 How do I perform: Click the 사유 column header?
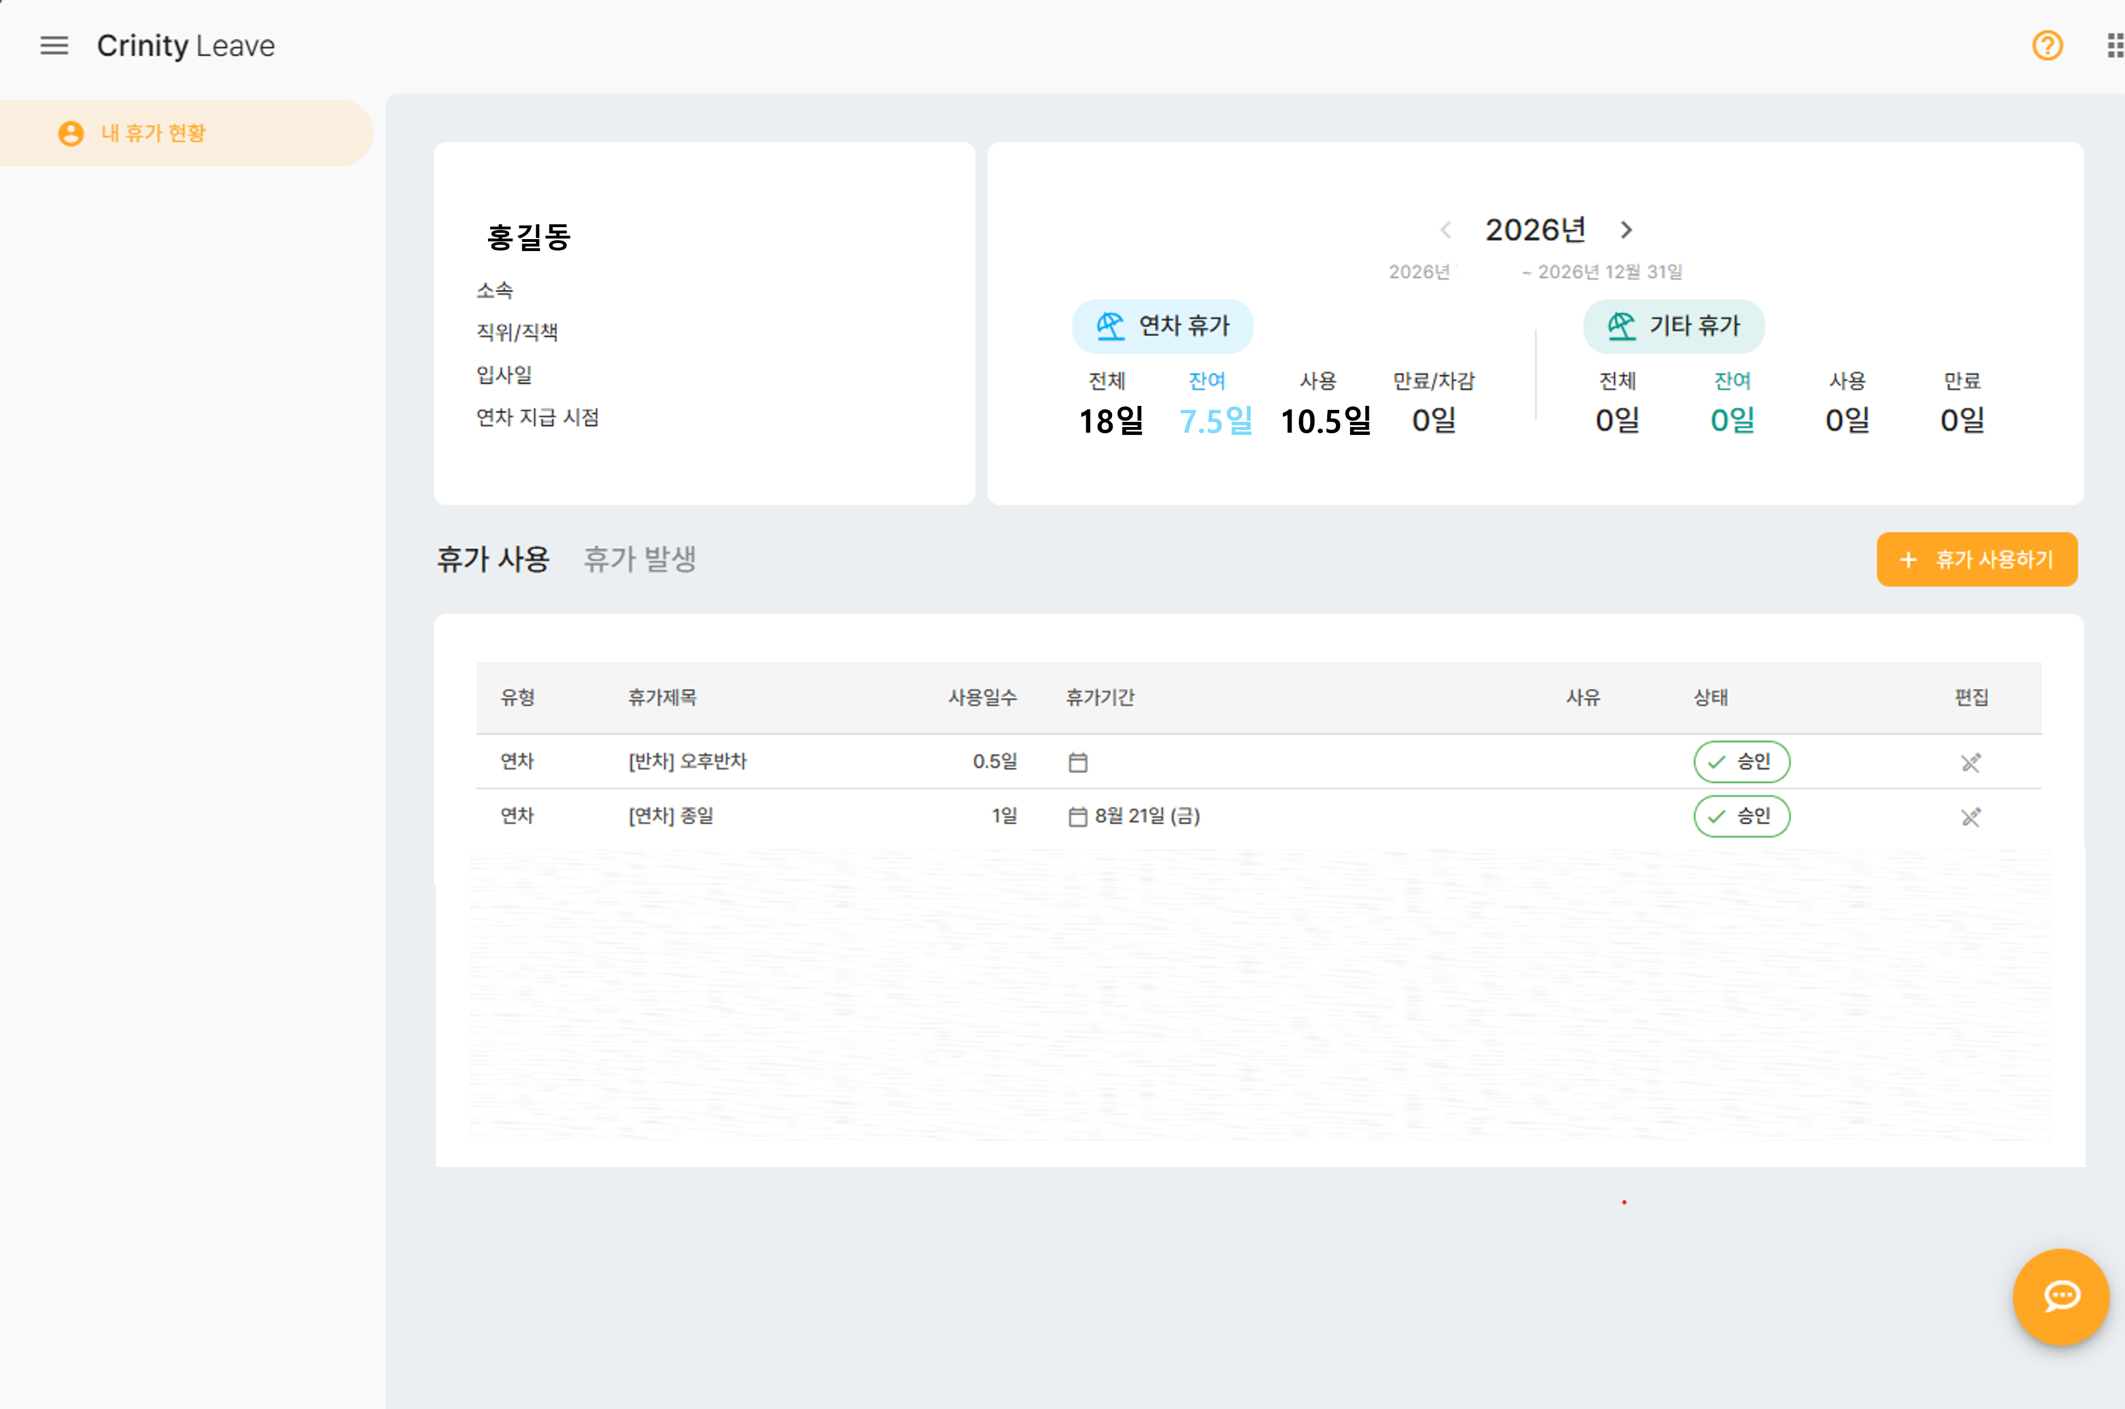1583,697
